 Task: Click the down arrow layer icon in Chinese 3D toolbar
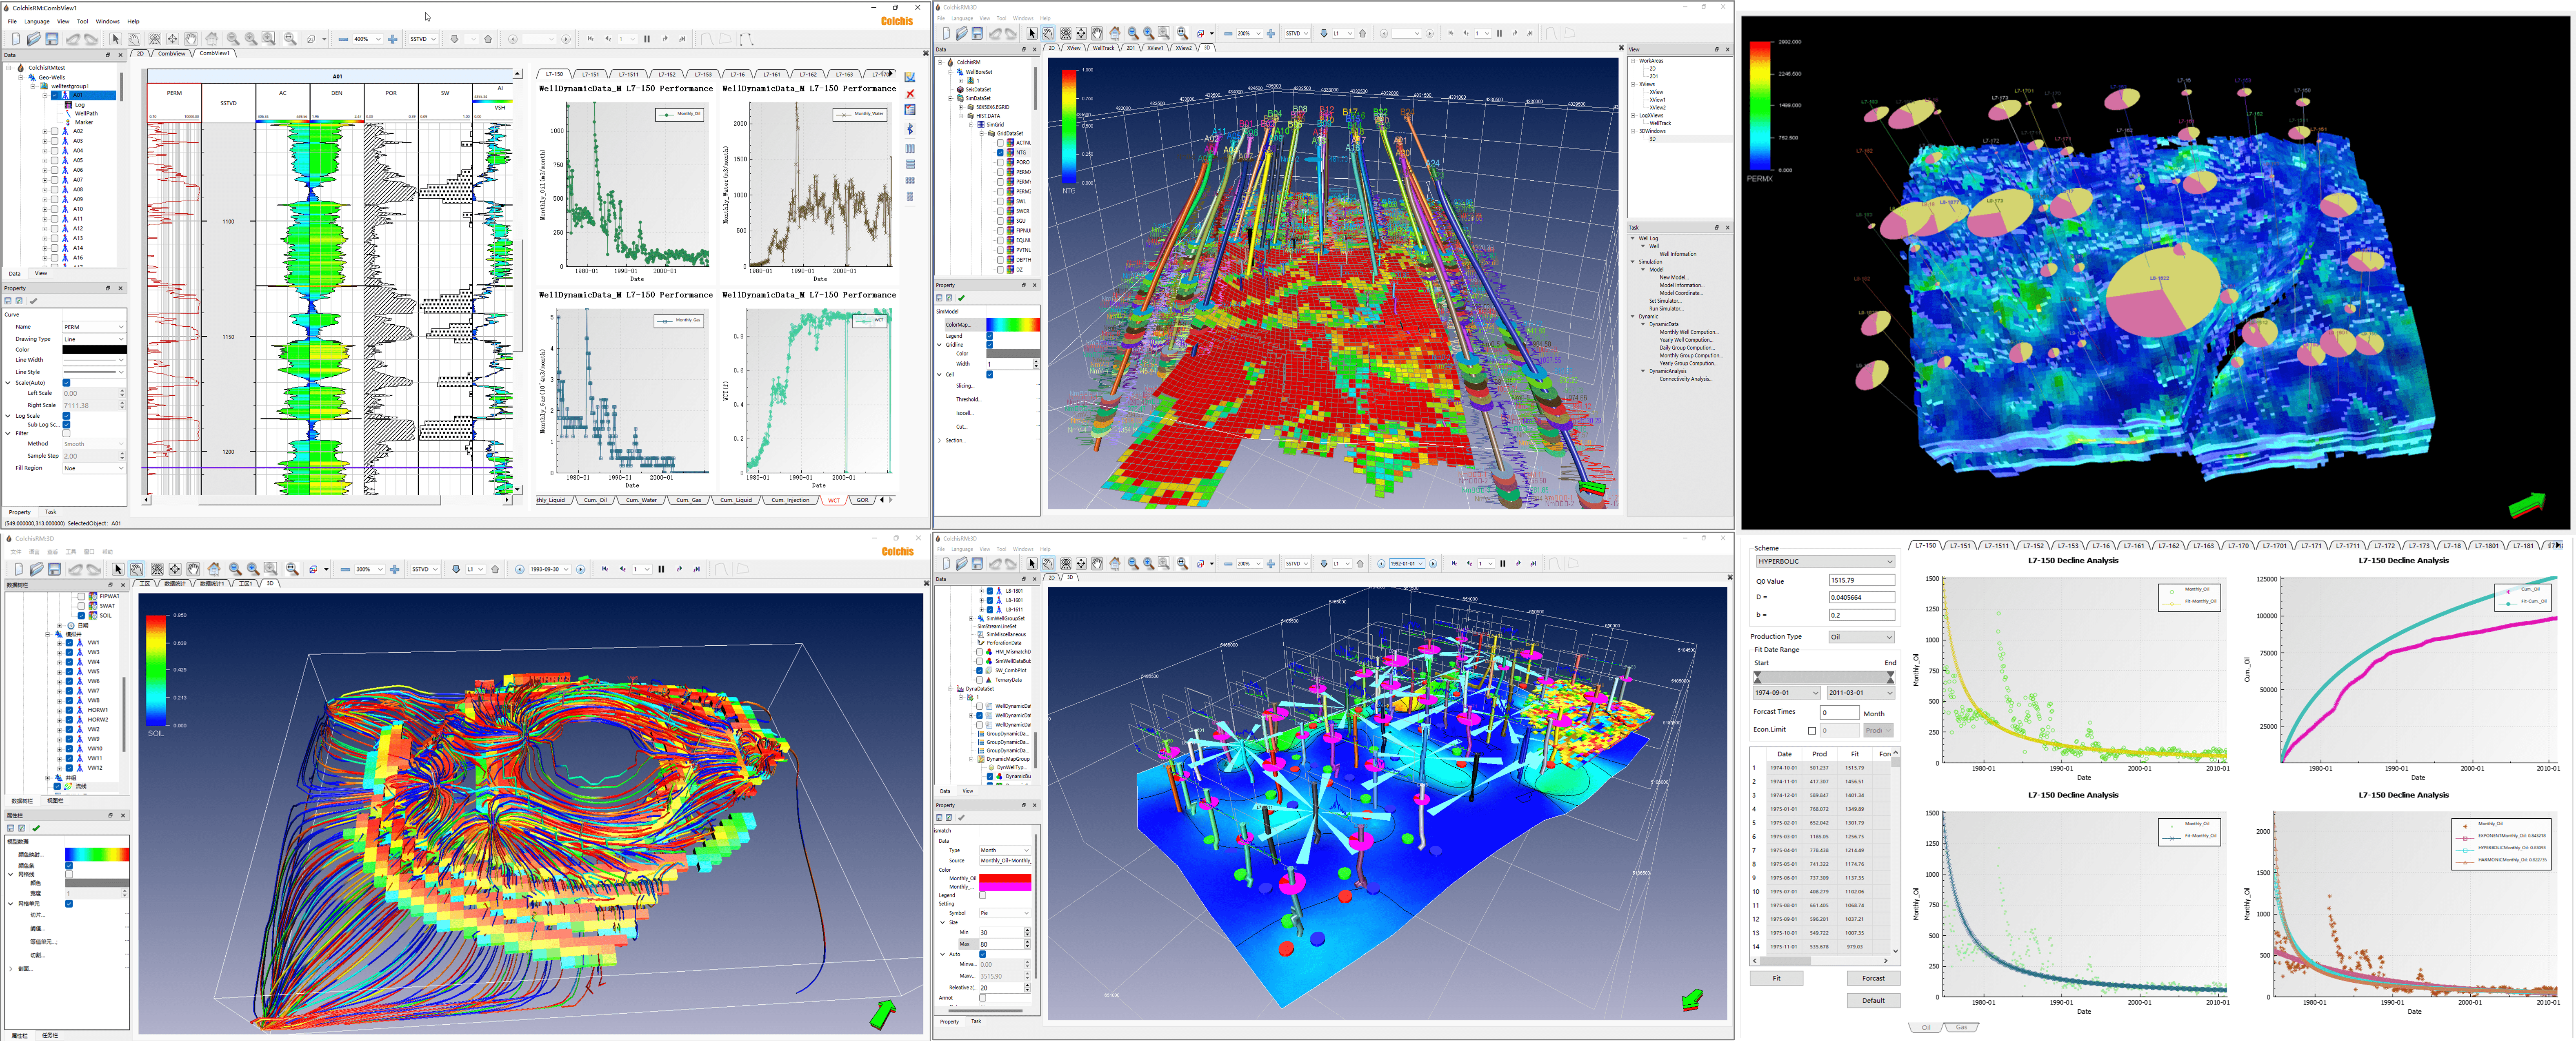point(456,569)
